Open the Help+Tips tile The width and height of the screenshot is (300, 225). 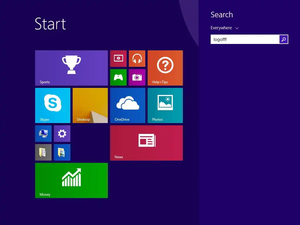coord(165,68)
